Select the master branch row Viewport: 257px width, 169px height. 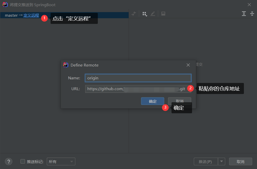click(64, 15)
